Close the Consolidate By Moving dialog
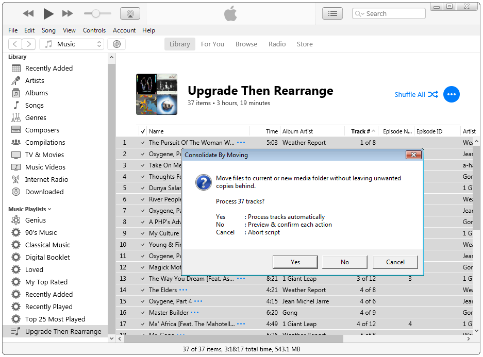483x357 pixels. [413, 155]
